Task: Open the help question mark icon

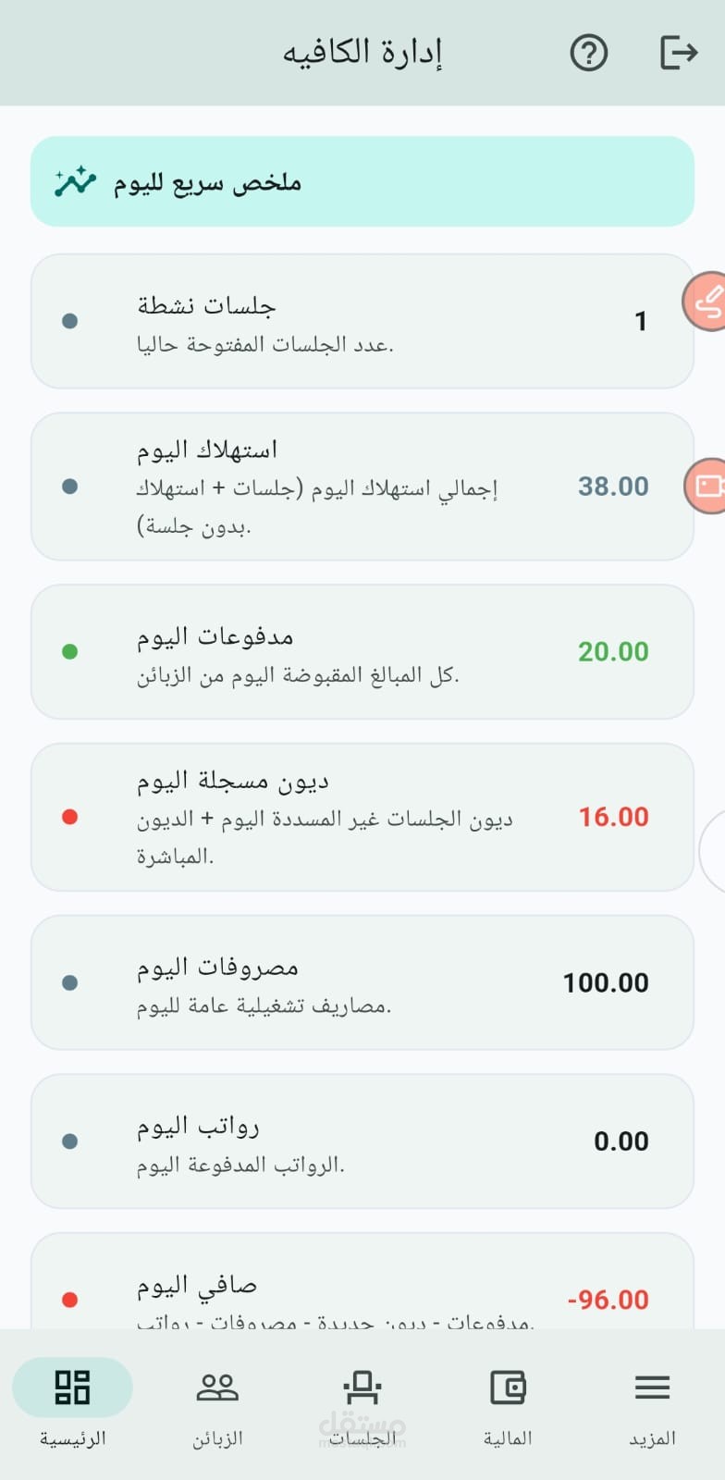Action: [588, 53]
